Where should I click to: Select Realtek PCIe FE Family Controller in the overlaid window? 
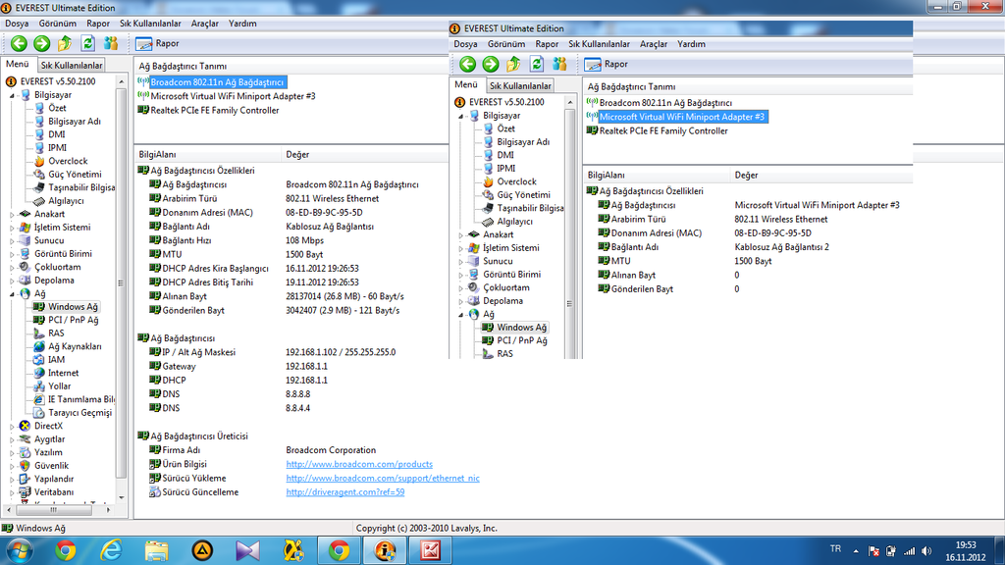[x=663, y=130]
